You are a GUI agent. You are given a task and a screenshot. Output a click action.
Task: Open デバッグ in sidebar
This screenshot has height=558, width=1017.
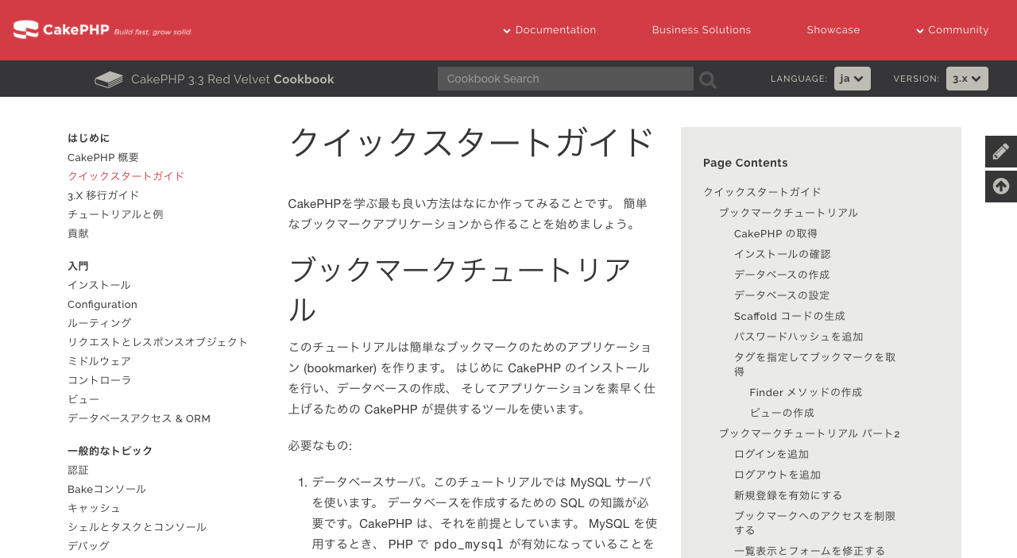88,546
